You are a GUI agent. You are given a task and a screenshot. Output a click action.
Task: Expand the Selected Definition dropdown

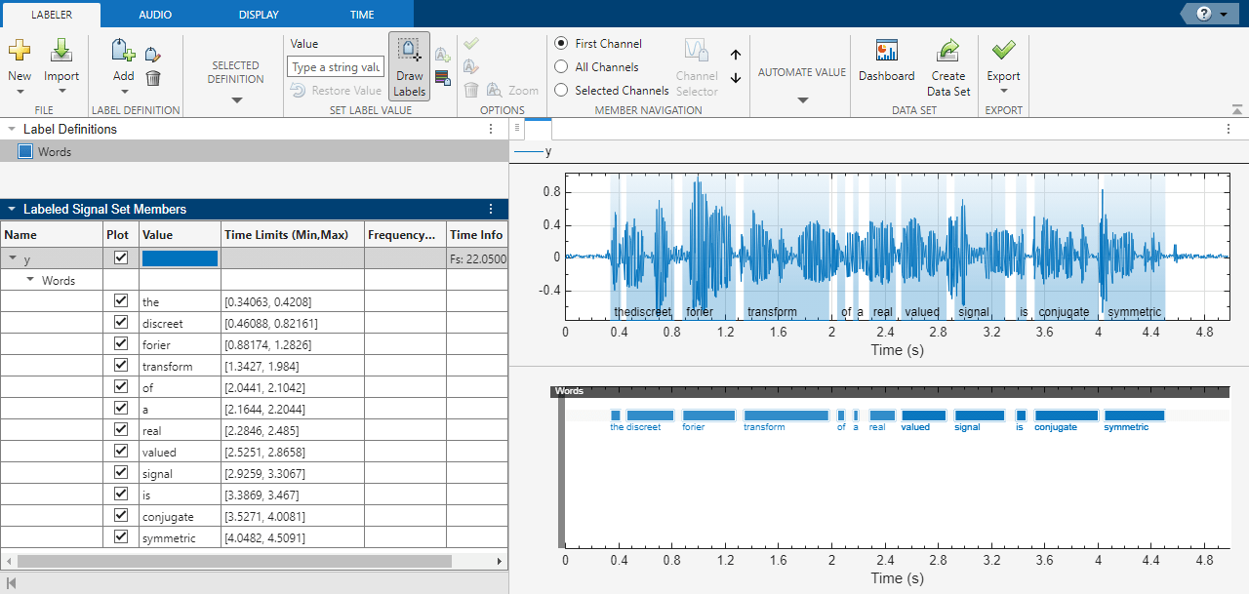236,99
